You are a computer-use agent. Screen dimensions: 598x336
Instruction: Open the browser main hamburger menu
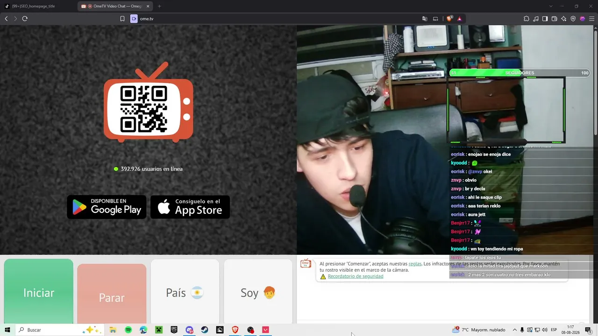592,19
